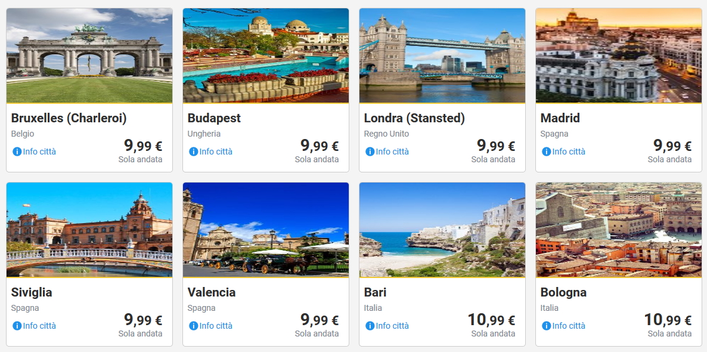This screenshot has width=707, height=352.
Task: Click the info icon on Bologna card
Action: point(546,326)
